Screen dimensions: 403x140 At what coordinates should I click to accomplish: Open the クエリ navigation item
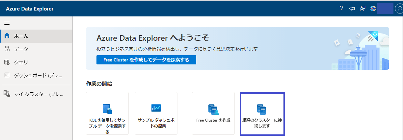(x=36, y=62)
